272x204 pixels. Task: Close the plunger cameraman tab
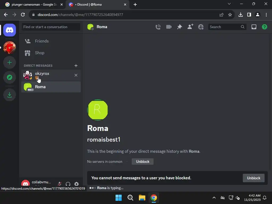(x=61, y=5)
